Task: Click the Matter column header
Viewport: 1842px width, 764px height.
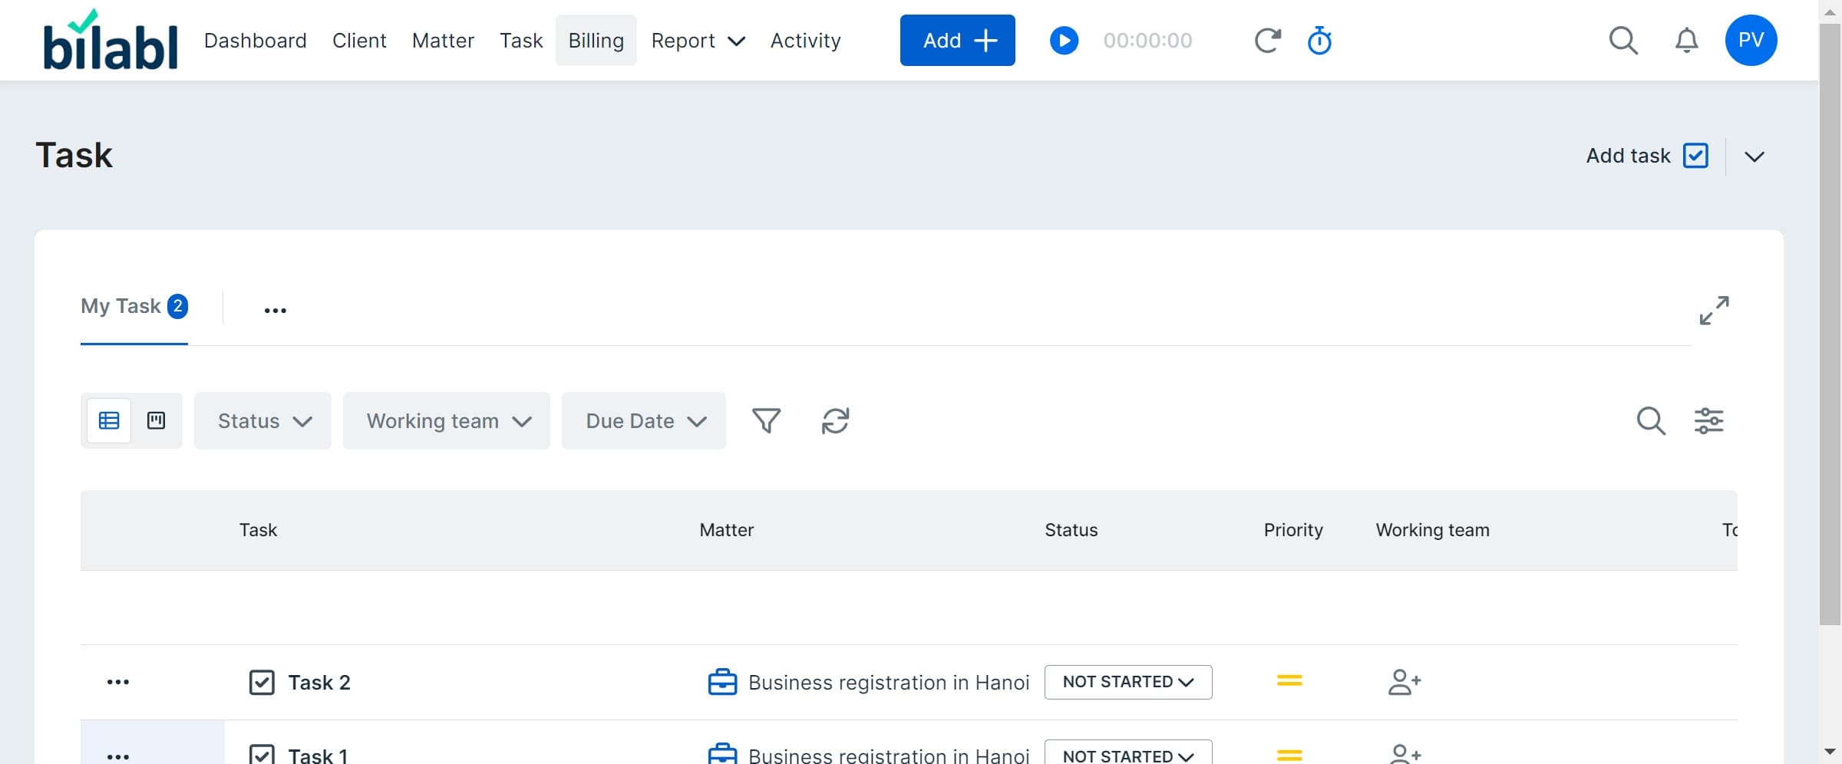Action: 726,530
